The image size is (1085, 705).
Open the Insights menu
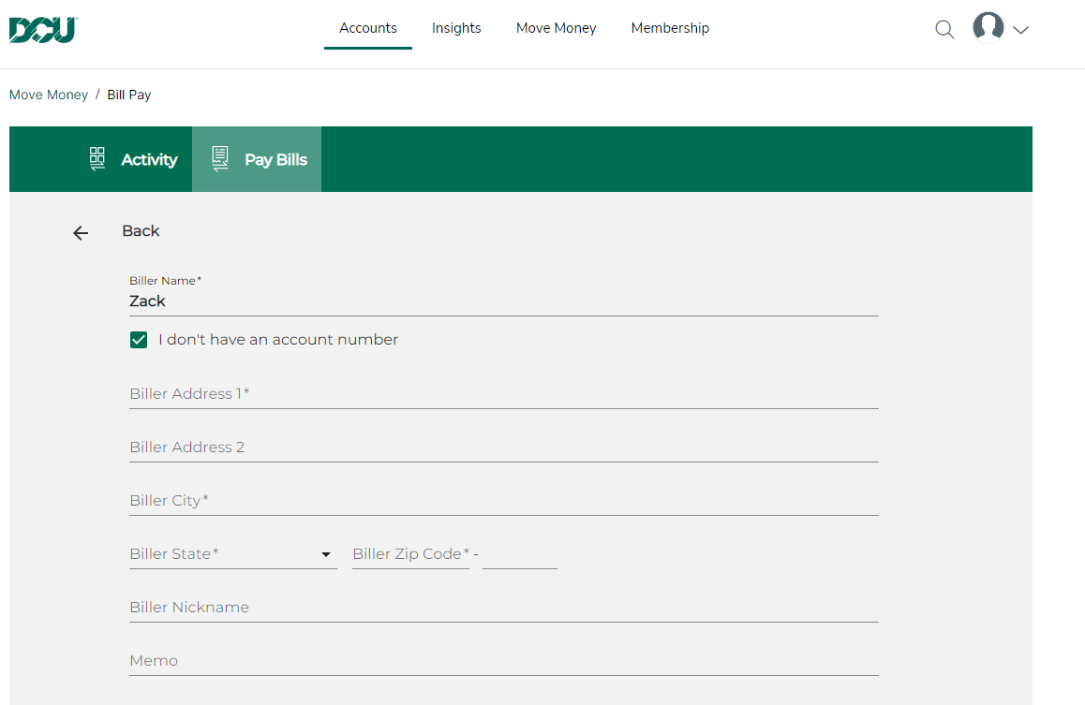456,28
